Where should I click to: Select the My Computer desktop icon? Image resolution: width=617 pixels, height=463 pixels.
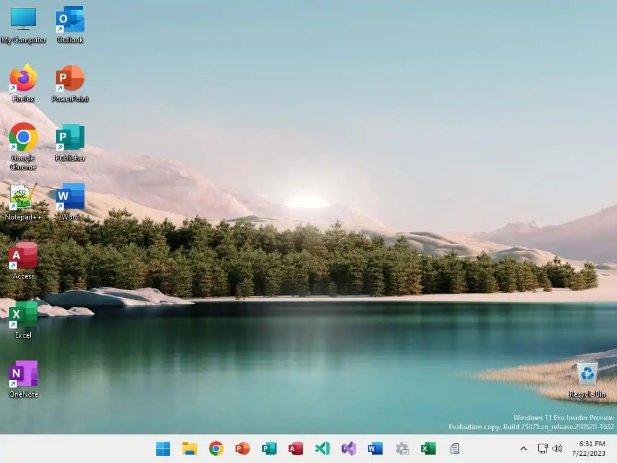(x=23, y=25)
